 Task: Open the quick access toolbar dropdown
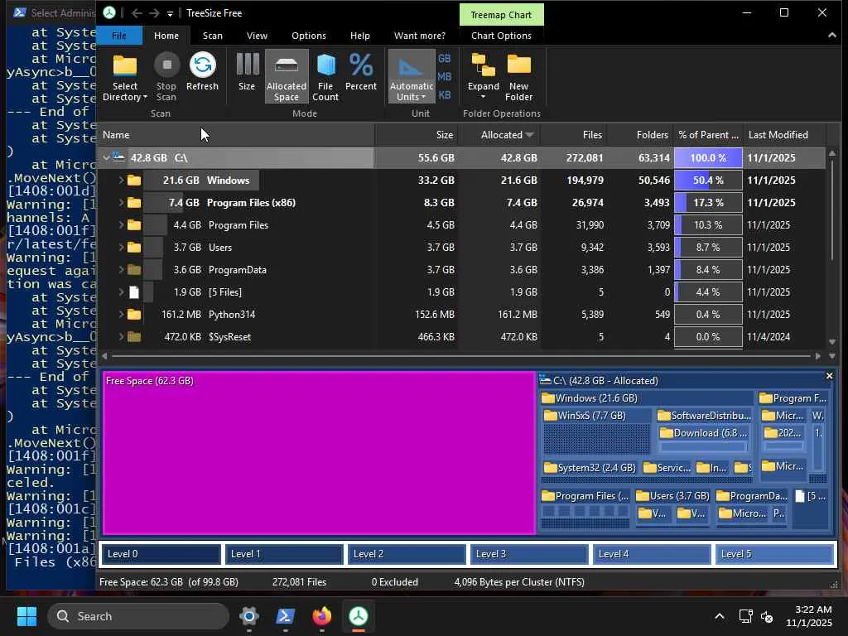170,13
